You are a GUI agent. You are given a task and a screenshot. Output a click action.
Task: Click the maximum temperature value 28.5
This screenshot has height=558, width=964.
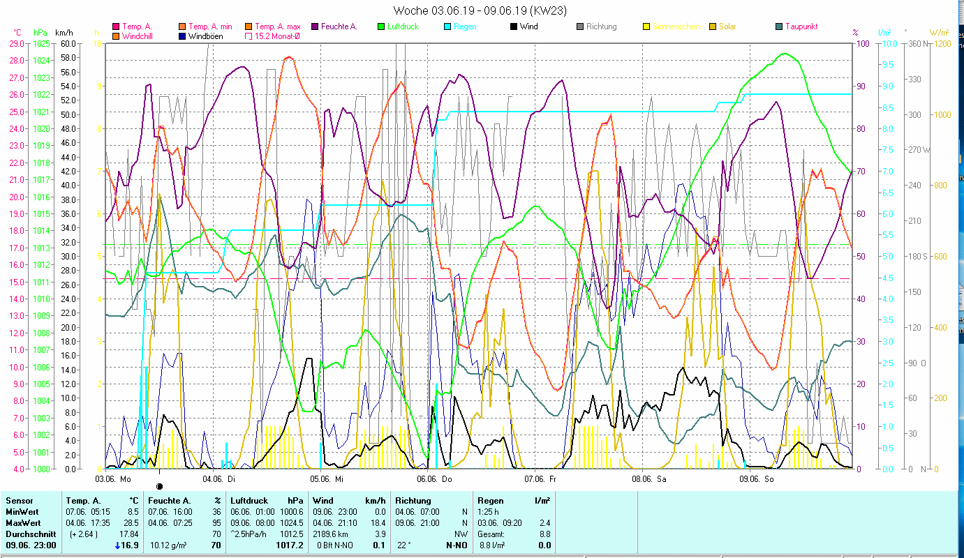132,523
